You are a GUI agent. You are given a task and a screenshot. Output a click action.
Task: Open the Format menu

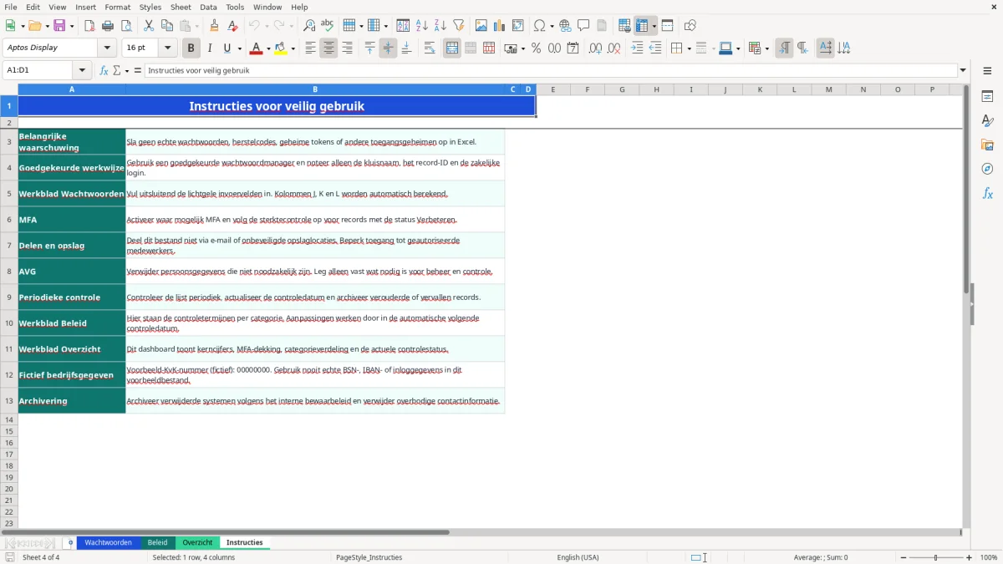coord(117,7)
